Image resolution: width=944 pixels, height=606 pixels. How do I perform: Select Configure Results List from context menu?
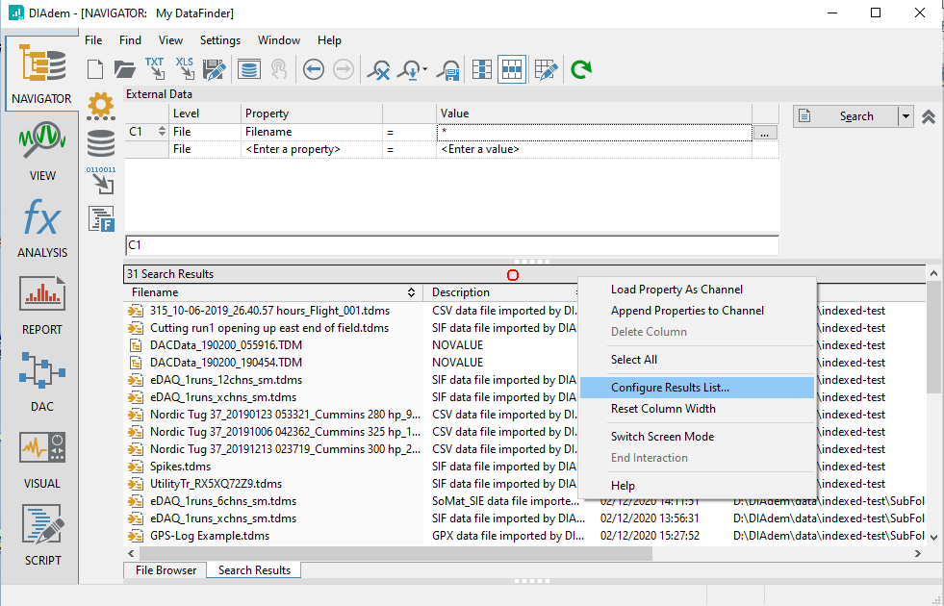point(670,388)
